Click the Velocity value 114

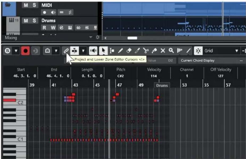point(154,76)
